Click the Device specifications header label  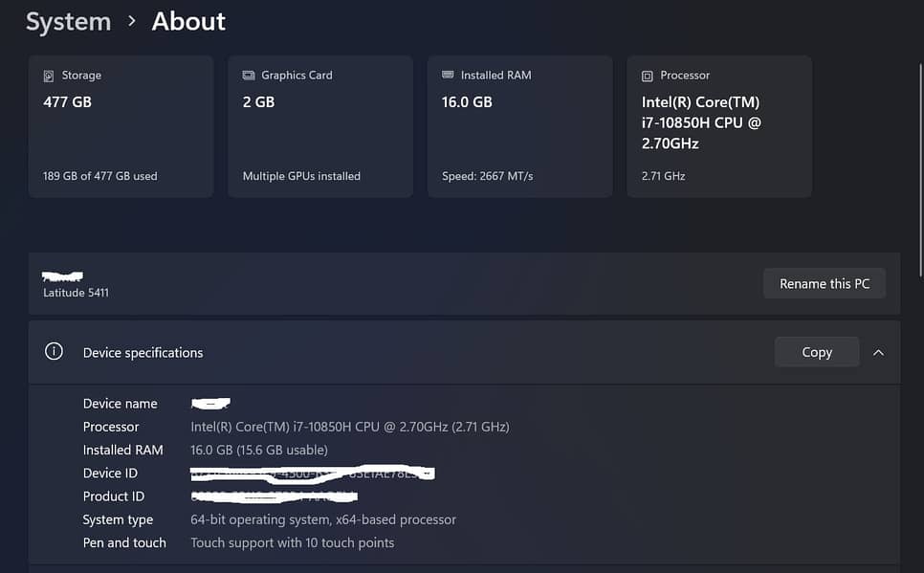143,353
